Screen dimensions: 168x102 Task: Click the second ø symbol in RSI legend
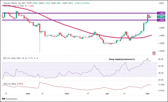coord(37,58)
